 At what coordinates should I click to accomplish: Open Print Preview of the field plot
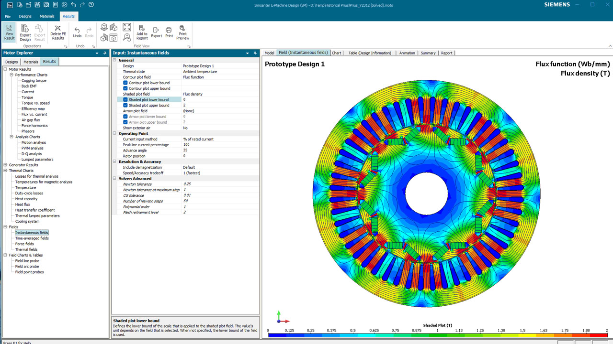[182, 32]
